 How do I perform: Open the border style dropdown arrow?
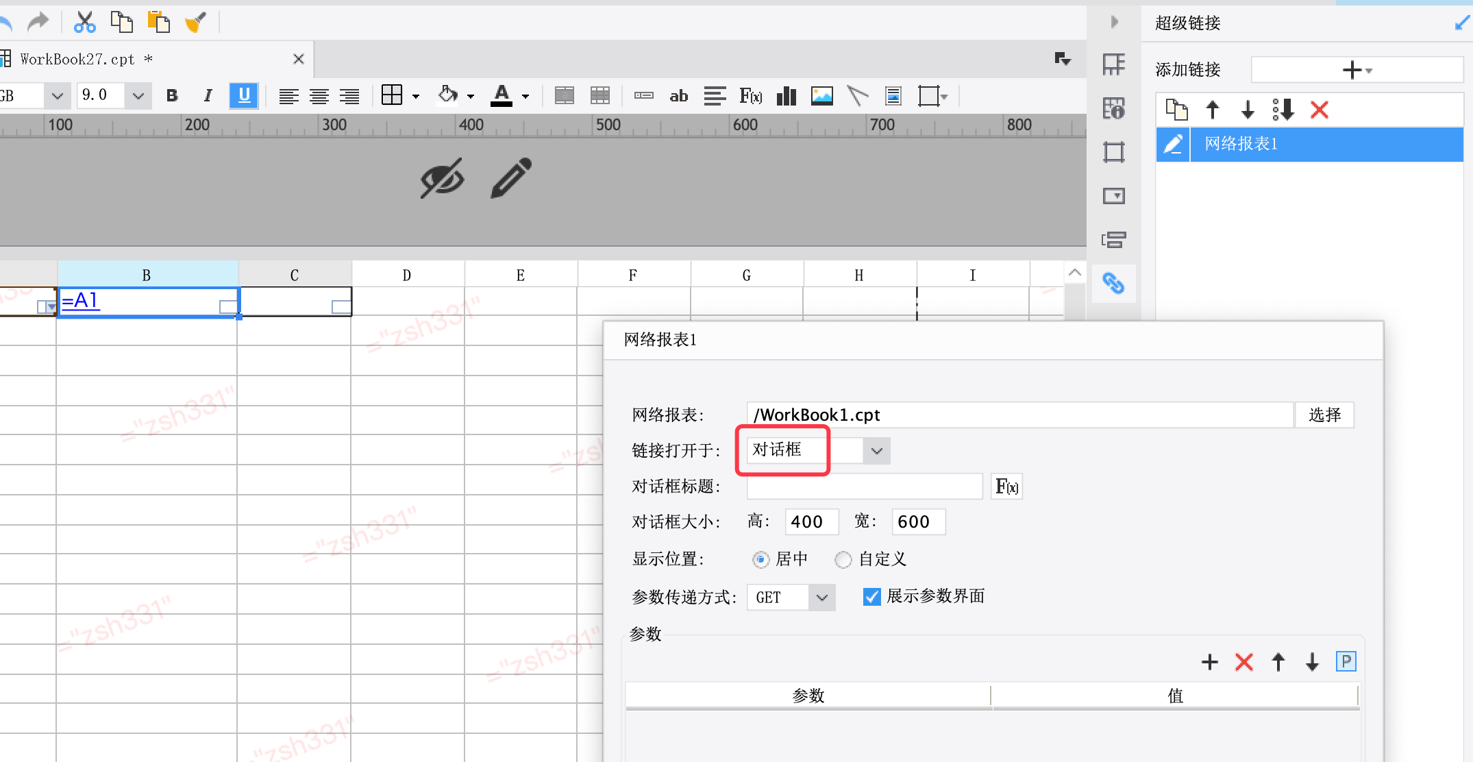pos(416,97)
